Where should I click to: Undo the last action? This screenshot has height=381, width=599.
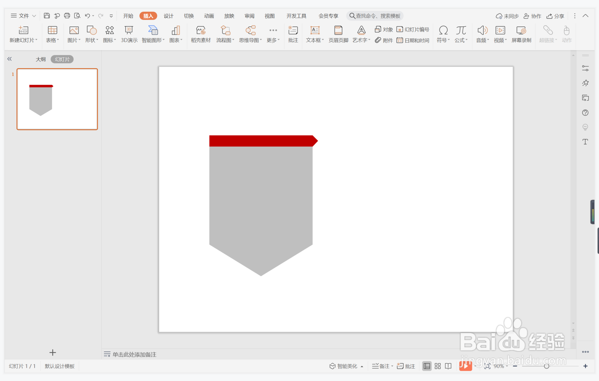[x=87, y=16]
